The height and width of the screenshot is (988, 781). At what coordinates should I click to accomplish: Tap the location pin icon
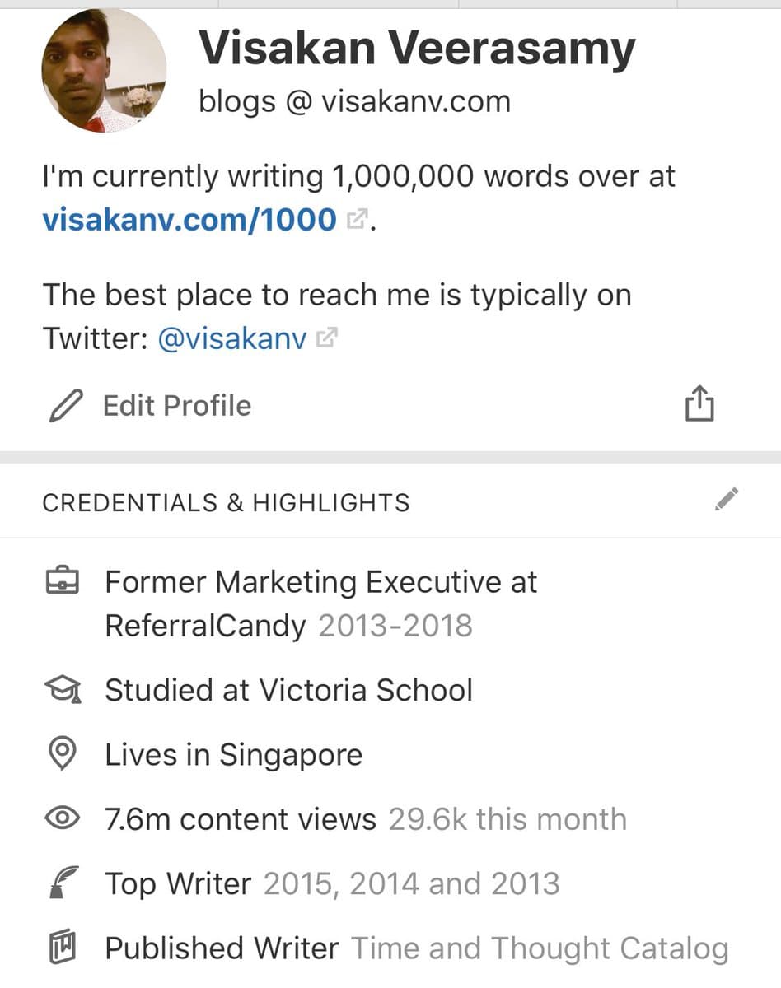[63, 754]
